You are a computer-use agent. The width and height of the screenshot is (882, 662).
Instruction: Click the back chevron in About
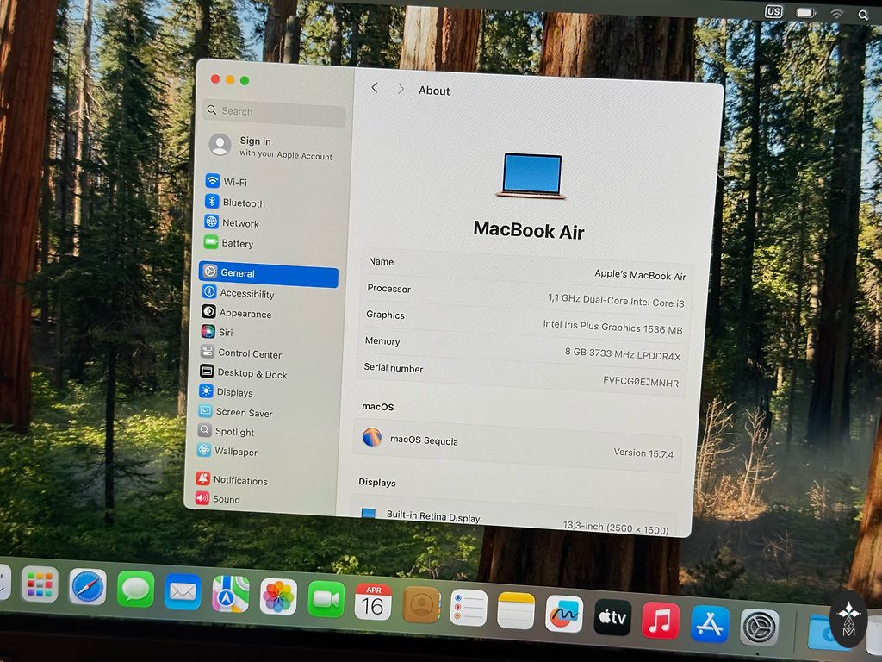click(x=374, y=88)
